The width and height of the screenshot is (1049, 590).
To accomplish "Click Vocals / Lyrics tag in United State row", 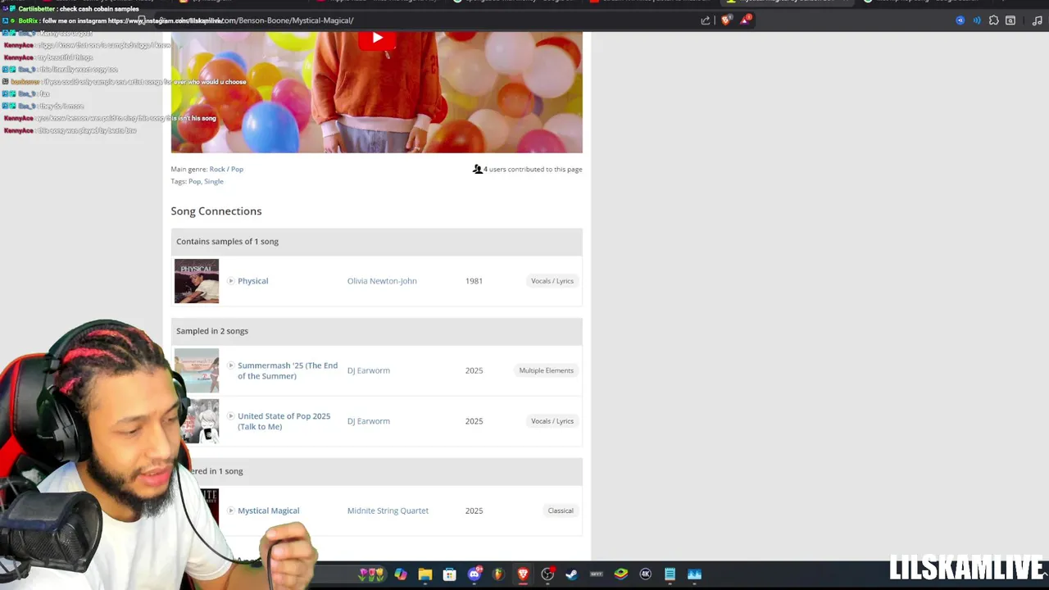I will [x=552, y=421].
